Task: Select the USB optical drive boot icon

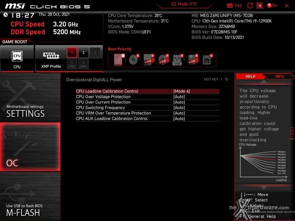Action: tap(163, 60)
